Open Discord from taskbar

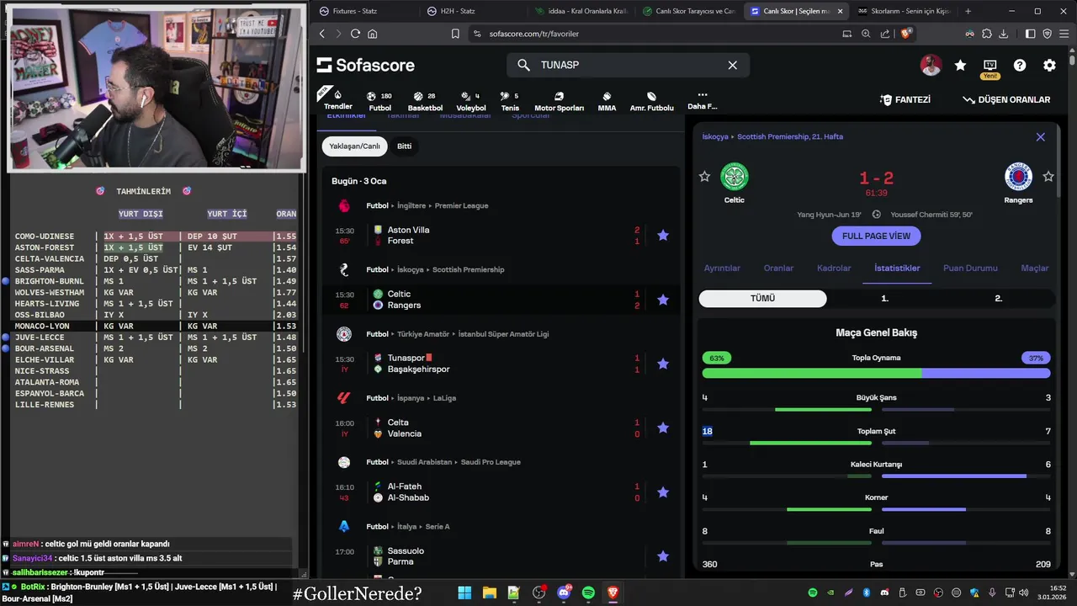[564, 593]
